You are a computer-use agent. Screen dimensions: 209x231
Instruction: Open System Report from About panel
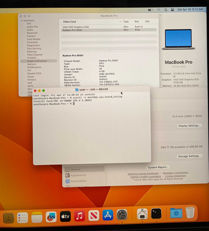(158, 167)
